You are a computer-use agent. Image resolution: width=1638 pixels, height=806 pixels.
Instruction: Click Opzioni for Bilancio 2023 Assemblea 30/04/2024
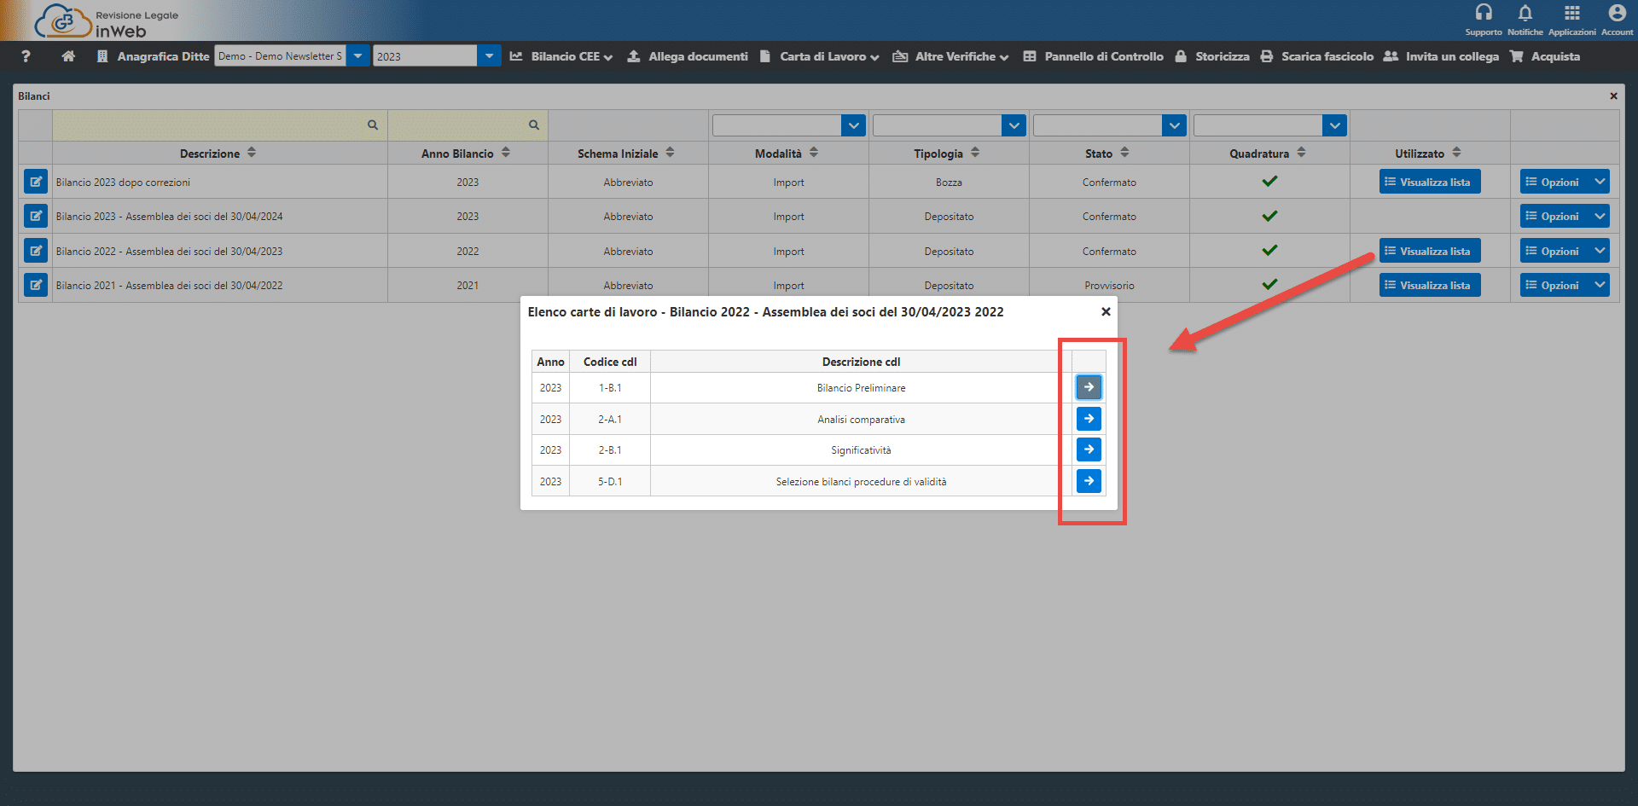[1554, 216]
